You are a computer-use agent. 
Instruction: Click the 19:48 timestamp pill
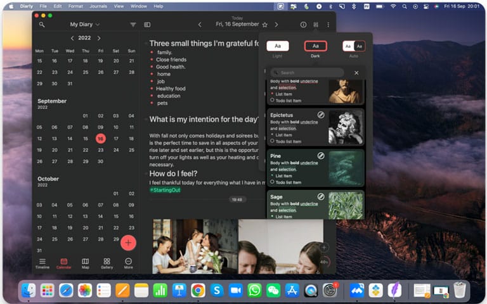[x=237, y=199]
